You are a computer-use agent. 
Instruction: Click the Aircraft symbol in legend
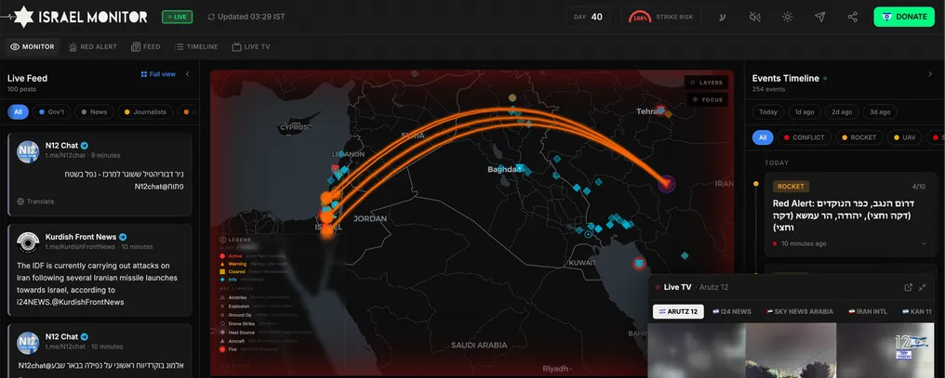click(223, 340)
